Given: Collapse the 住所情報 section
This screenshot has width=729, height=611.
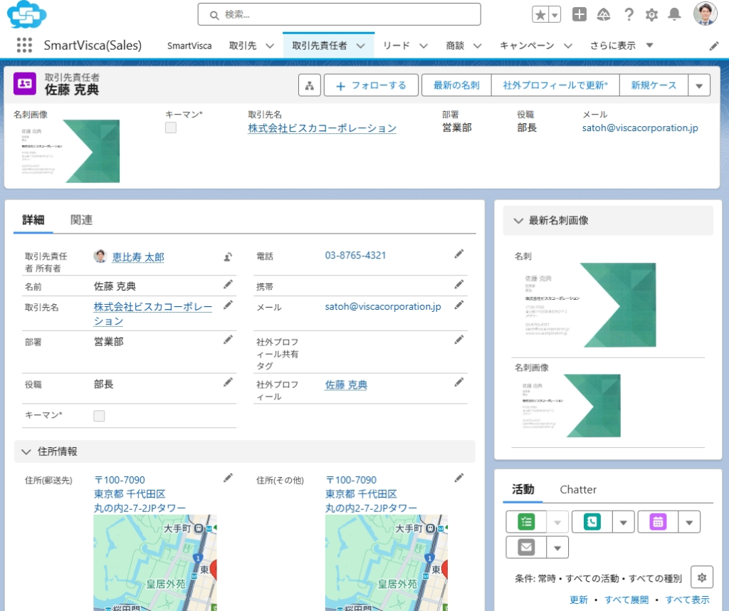Looking at the screenshot, I should tap(26, 451).
